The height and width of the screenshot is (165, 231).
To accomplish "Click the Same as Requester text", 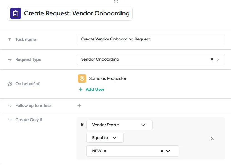I will (108, 78).
